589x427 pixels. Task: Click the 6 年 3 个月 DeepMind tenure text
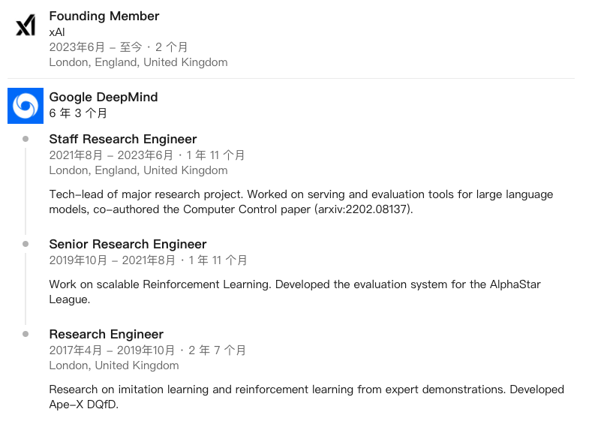coord(78,113)
